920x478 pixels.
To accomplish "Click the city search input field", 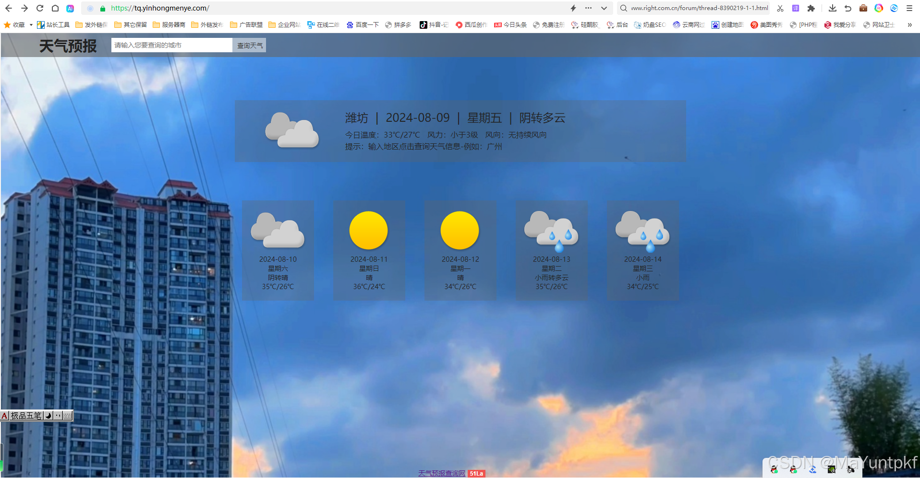I will (x=172, y=45).
